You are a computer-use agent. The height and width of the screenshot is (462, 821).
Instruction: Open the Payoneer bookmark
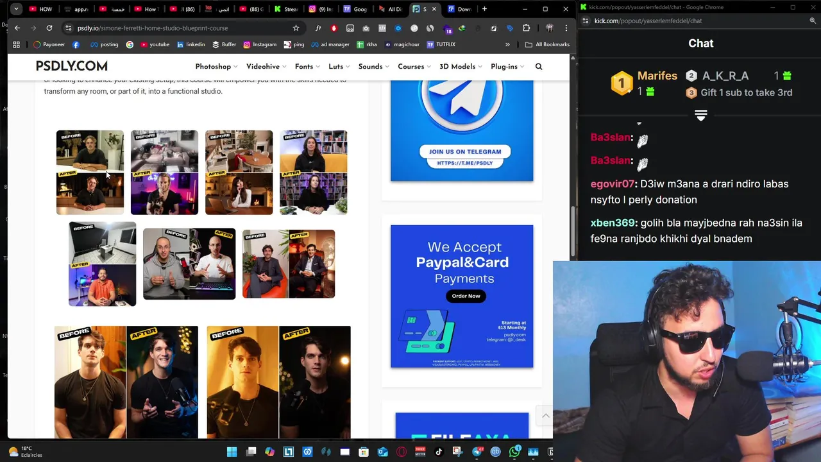point(49,44)
